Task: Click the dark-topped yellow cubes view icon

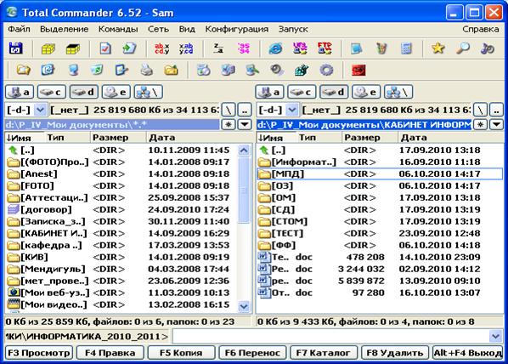Action: pos(73,48)
